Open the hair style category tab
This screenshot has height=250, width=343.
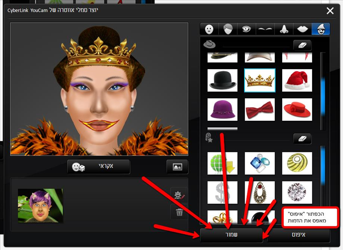pos(228,29)
